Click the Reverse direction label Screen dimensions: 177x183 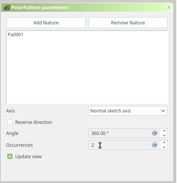33,122
